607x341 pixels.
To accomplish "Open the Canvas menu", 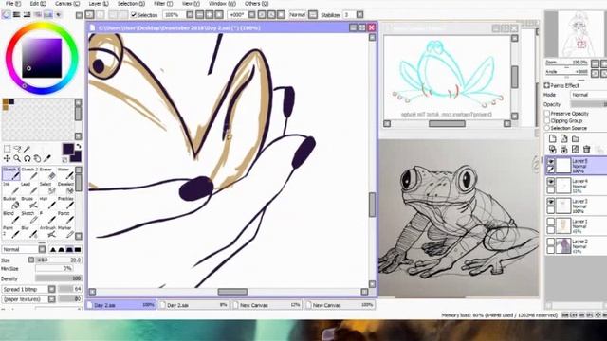I will point(67,4).
